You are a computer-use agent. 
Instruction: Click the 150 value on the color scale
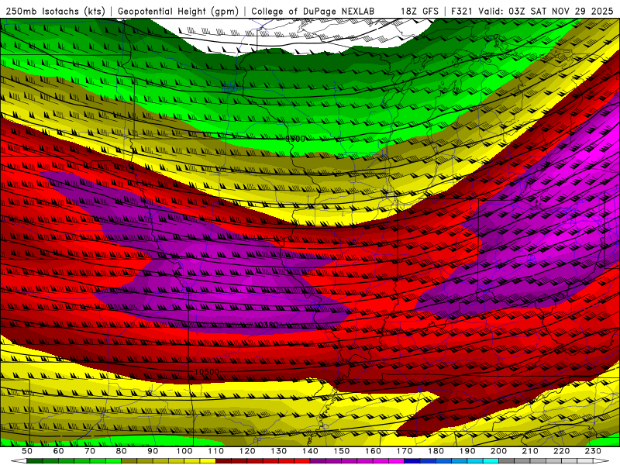point(342,451)
